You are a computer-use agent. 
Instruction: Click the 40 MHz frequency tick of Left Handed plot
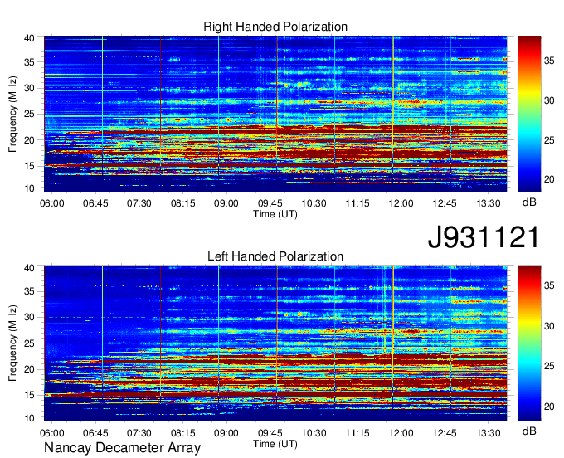[x=29, y=268]
